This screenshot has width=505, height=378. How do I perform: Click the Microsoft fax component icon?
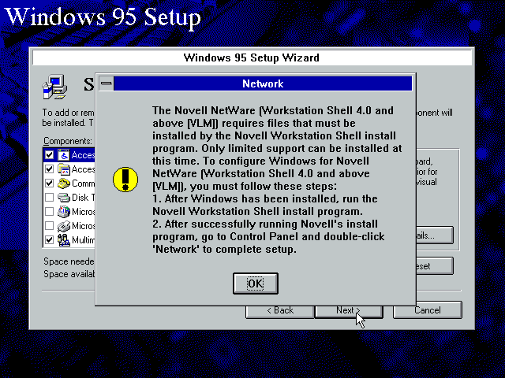[64, 226]
